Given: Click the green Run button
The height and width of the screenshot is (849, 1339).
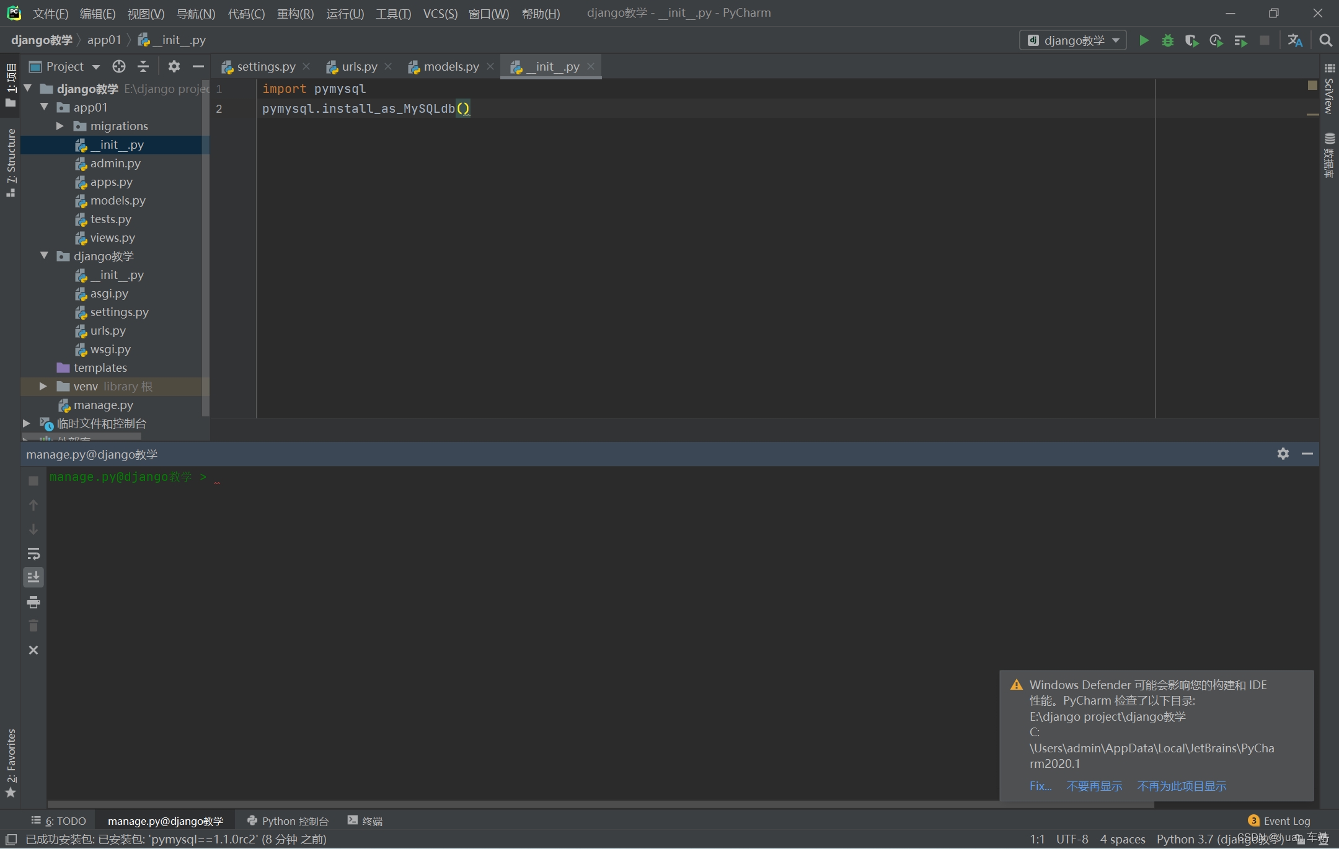Looking at the screenshot, I should tap(1144, 40).
